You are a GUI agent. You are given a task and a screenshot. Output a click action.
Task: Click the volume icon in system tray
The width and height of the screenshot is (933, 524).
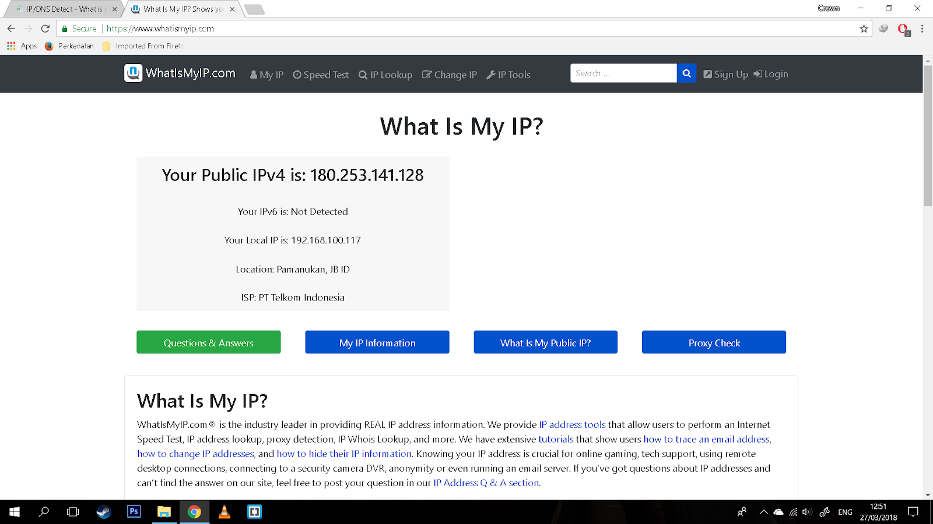pyautogui.click(x=806, y=512)
